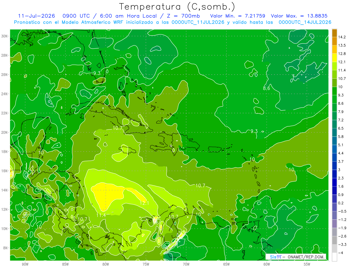
Task: Click the '0000UTC_14JUL2026' valid-until timestamp
Action: [305, 22]
